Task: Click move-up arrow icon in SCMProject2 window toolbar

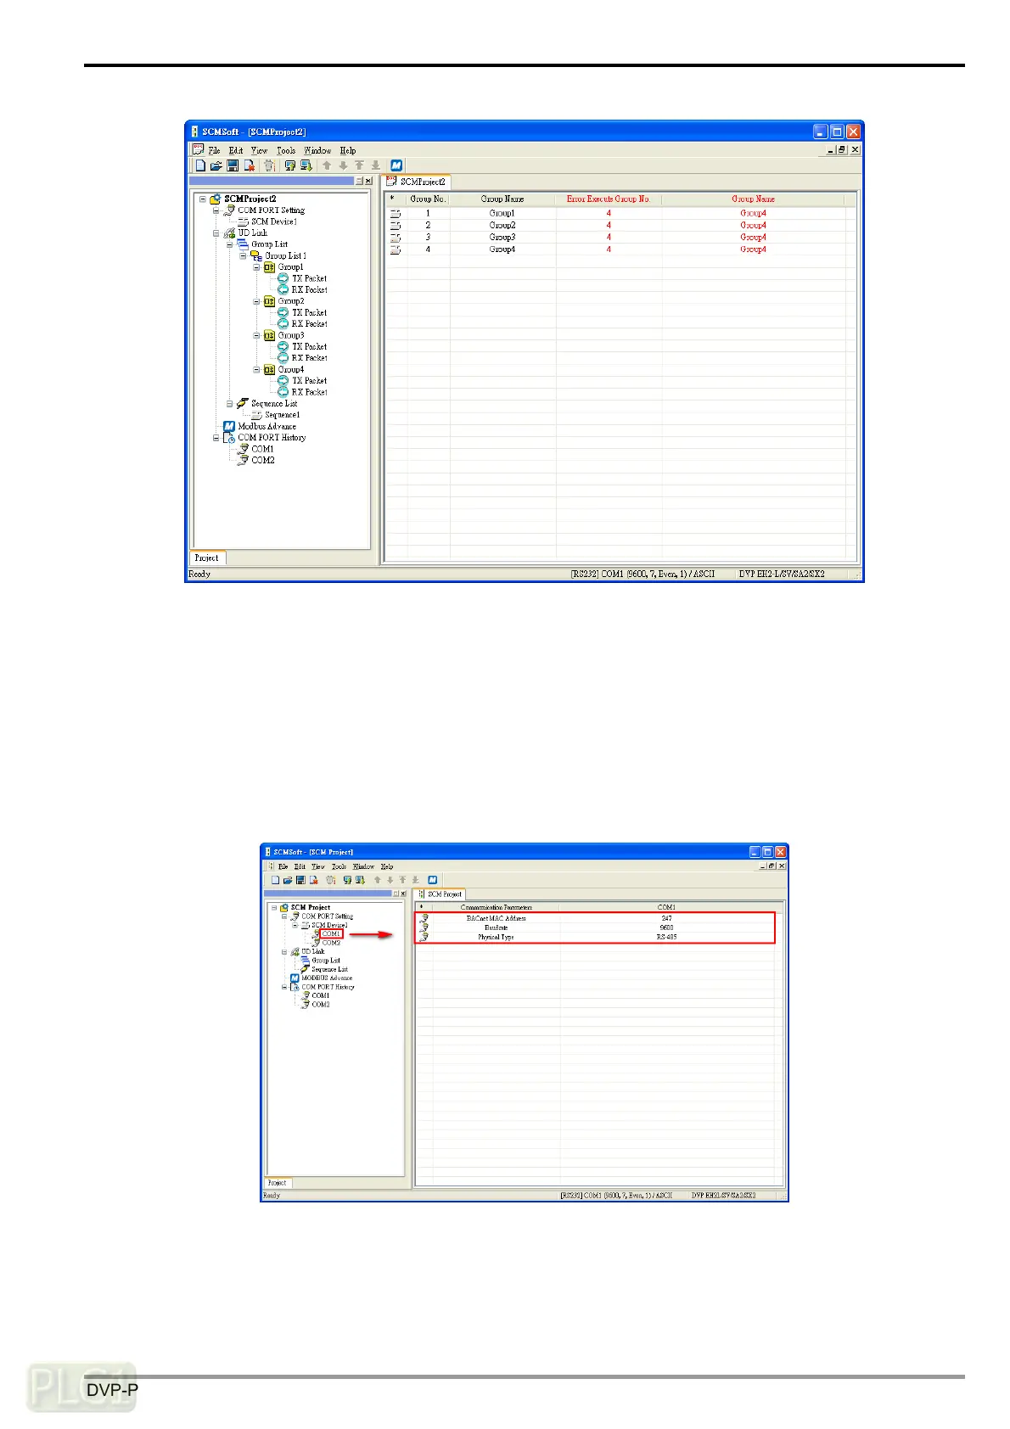Action: tap(327, 165)
